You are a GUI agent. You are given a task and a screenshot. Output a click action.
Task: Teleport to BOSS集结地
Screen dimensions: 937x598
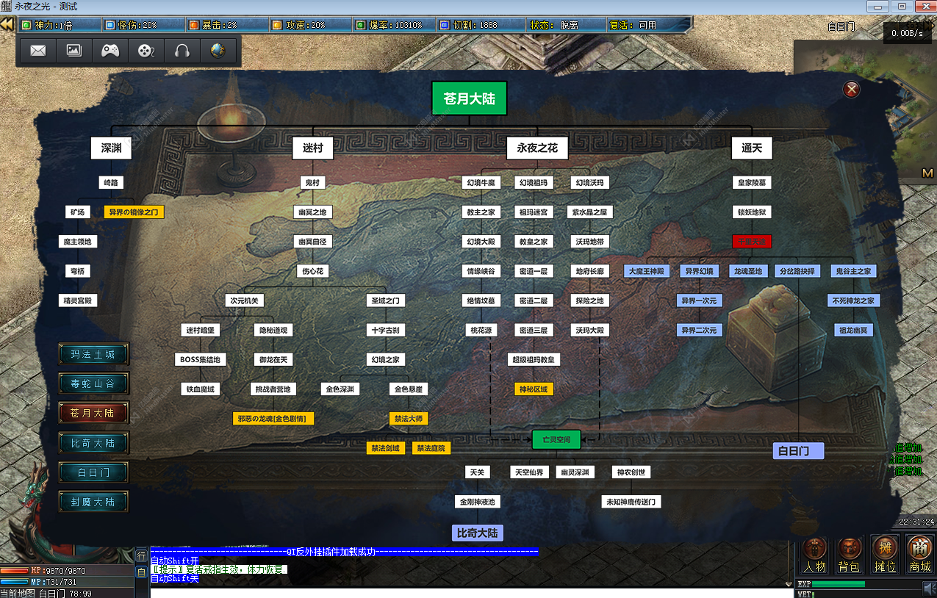click(201, 360)
